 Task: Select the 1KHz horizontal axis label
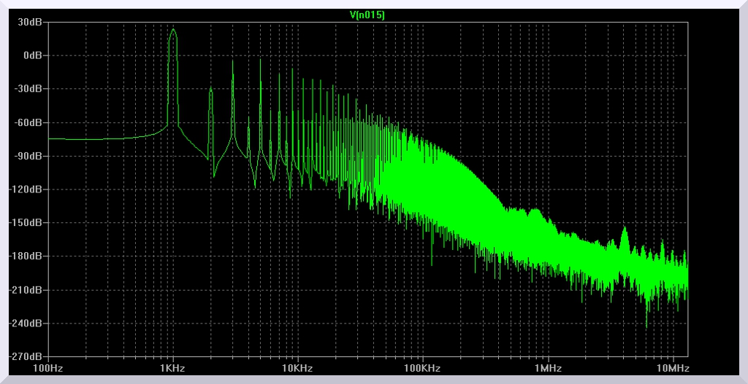(173, 369)
